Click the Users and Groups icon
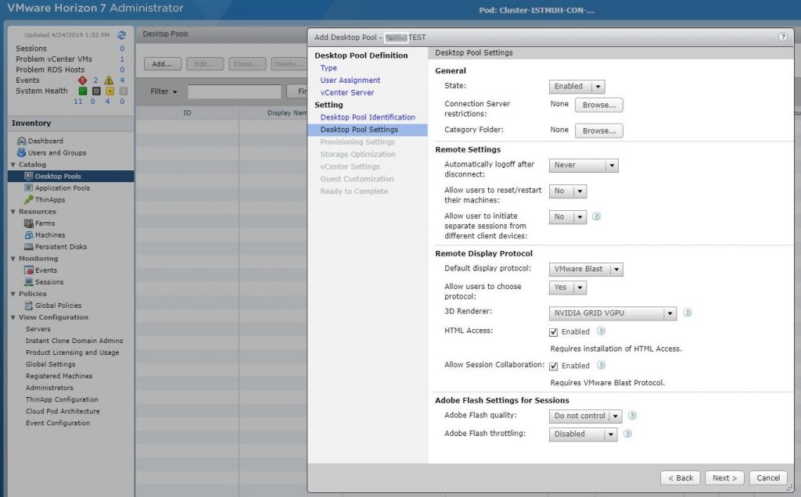 [21, 152]
